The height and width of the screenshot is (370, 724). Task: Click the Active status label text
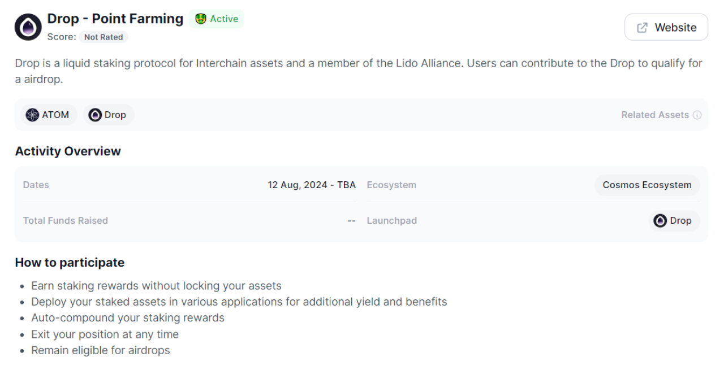pyautogui.click(x=224, y=19)
